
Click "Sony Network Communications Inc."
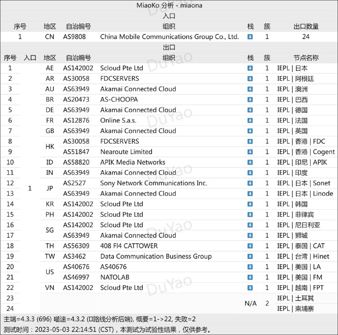click(154, 183)
